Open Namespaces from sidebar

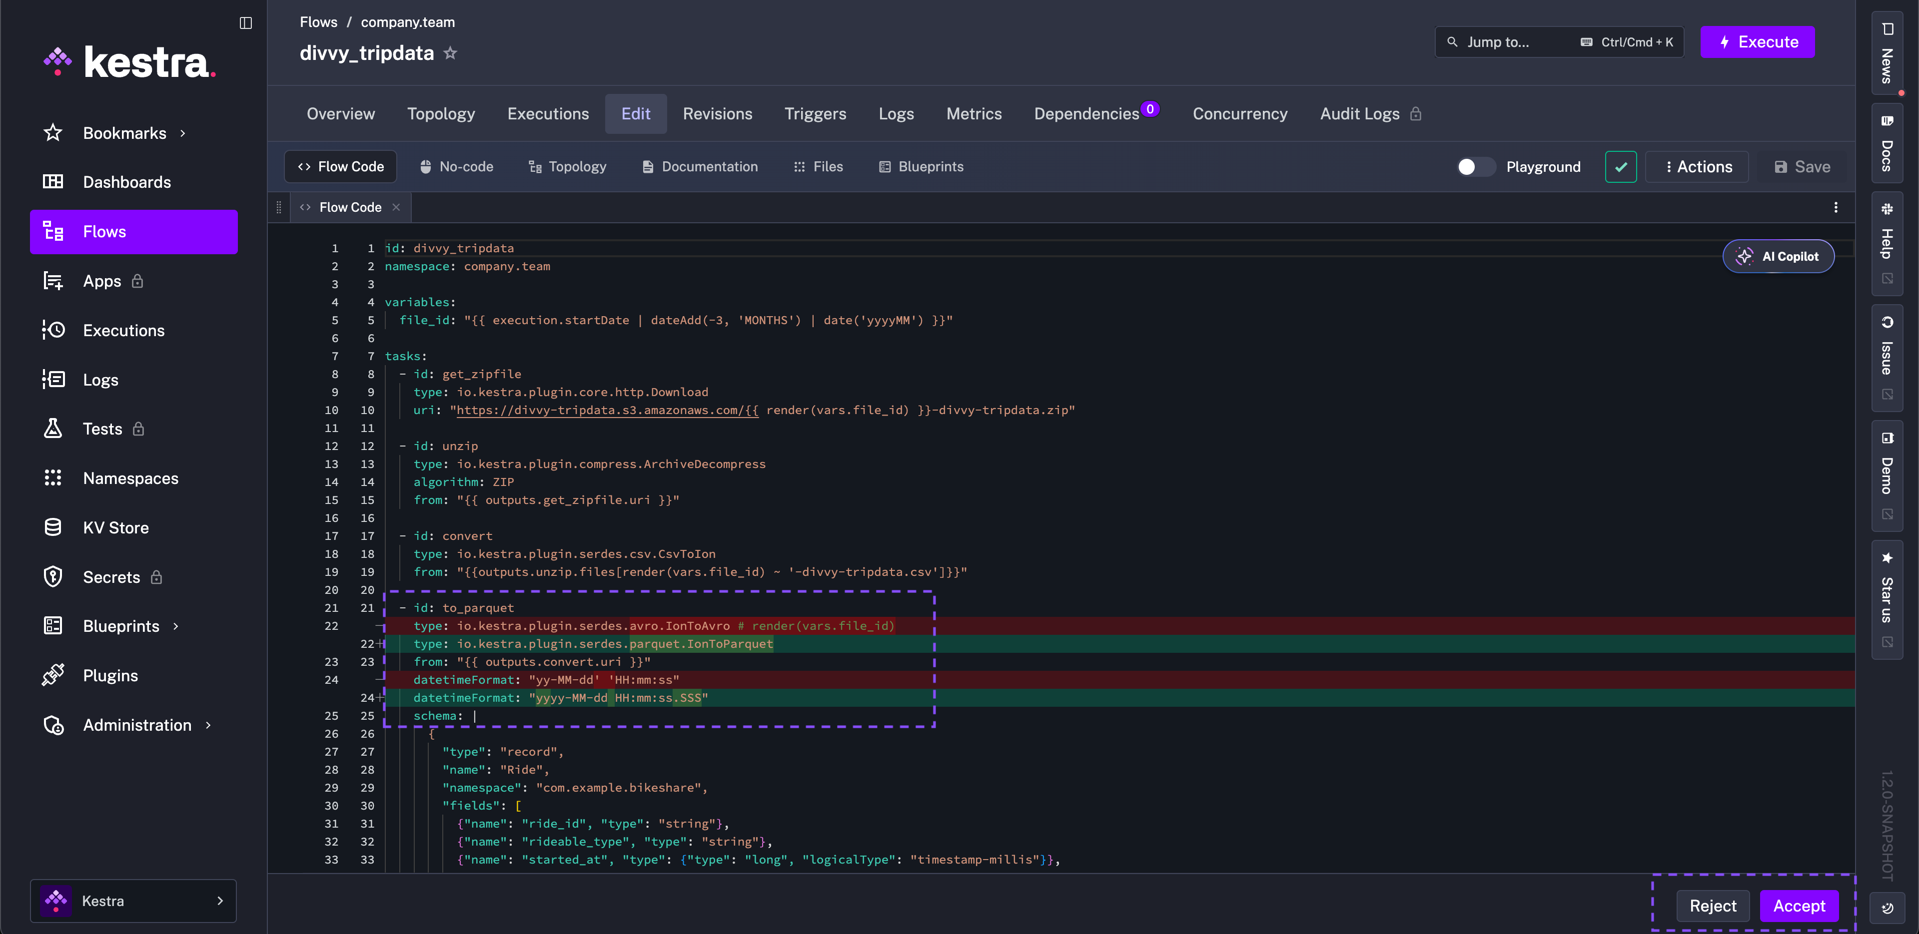[130, 478]
